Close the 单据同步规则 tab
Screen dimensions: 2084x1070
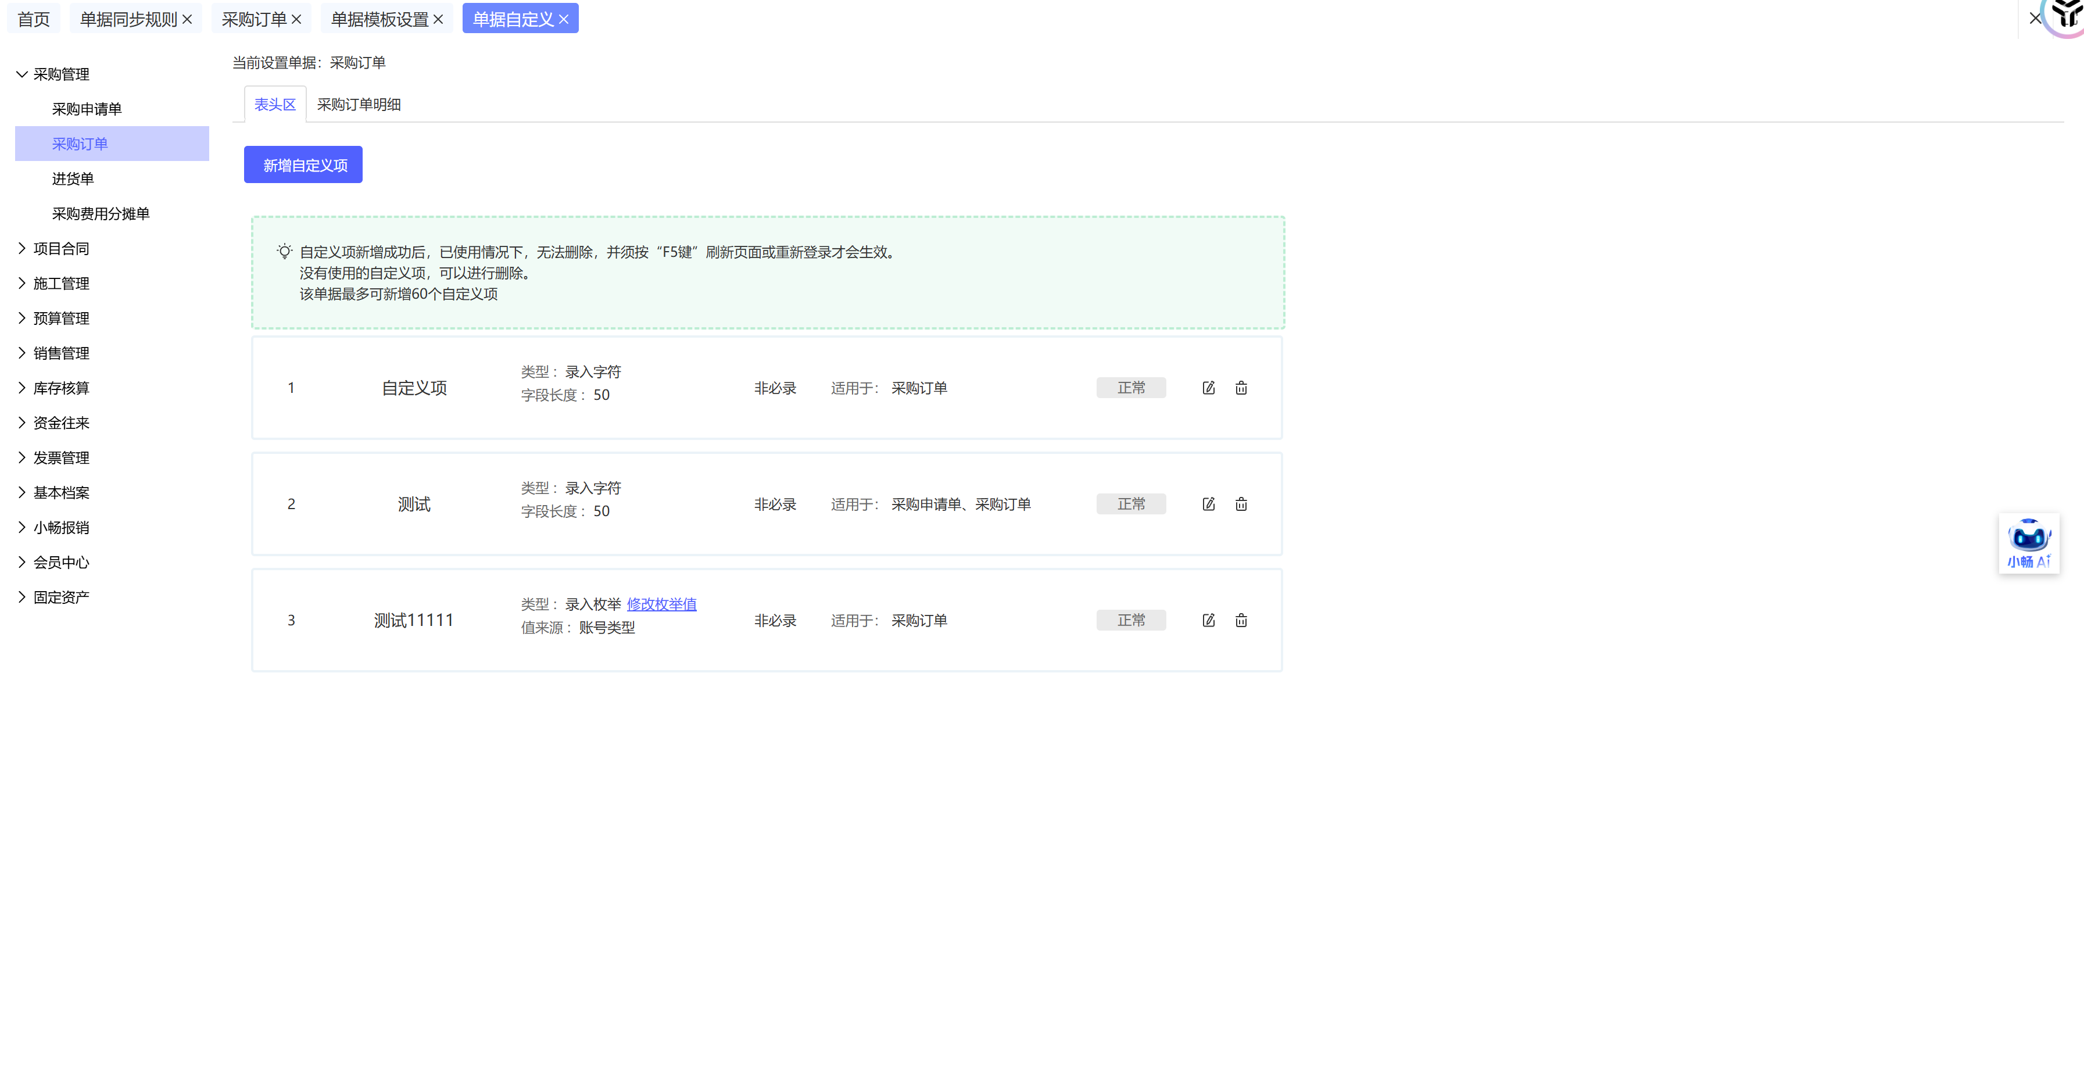(x=188, y=19)
